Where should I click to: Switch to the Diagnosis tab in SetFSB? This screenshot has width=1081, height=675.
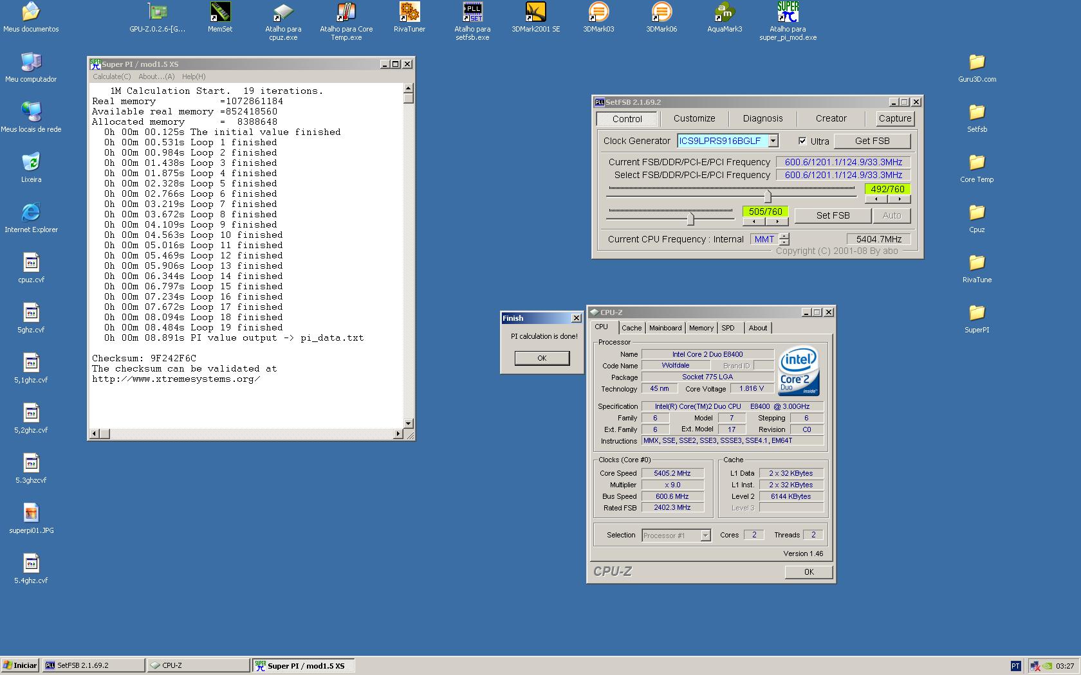(x=762, y=118)
